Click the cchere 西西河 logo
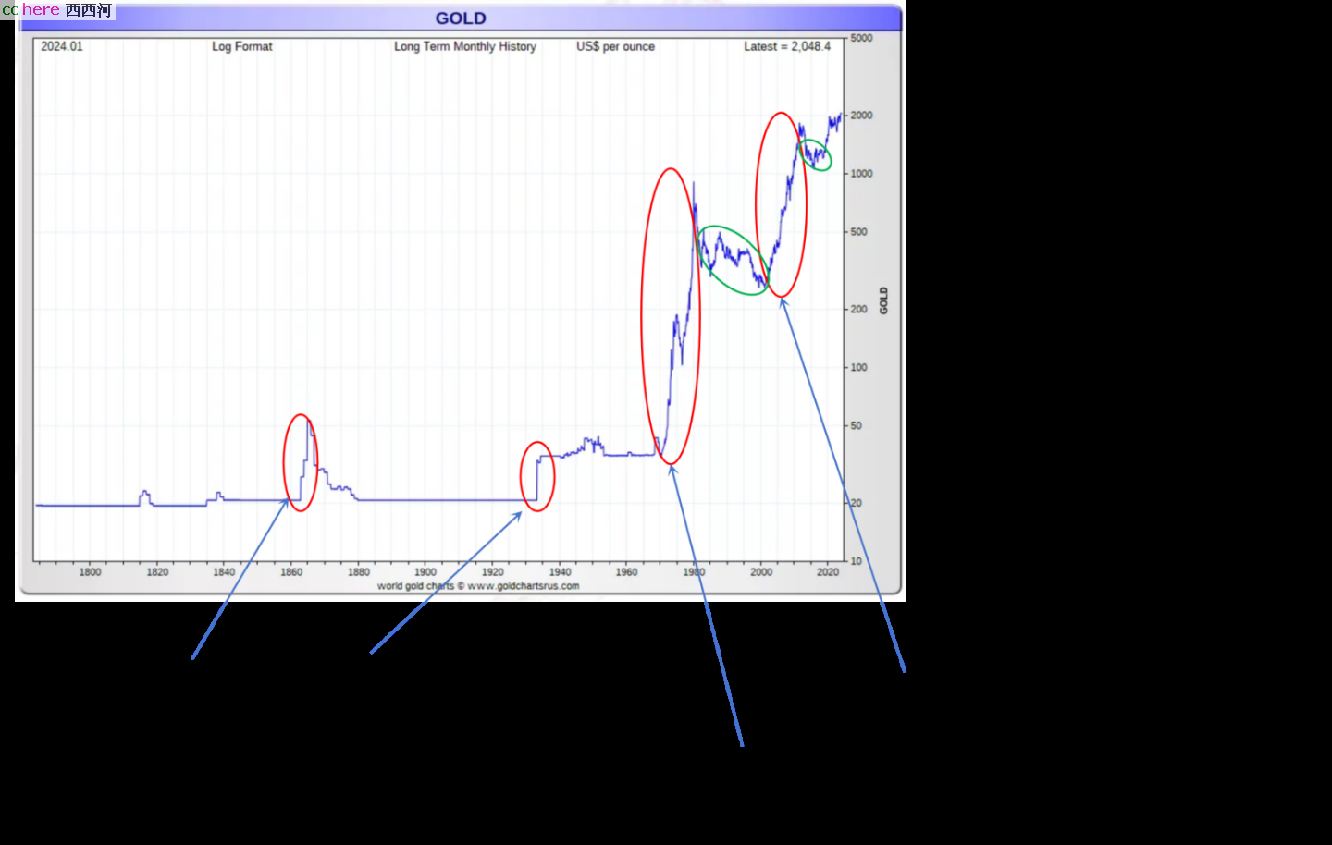This screenshot has height=845, width=1332. 57,10
